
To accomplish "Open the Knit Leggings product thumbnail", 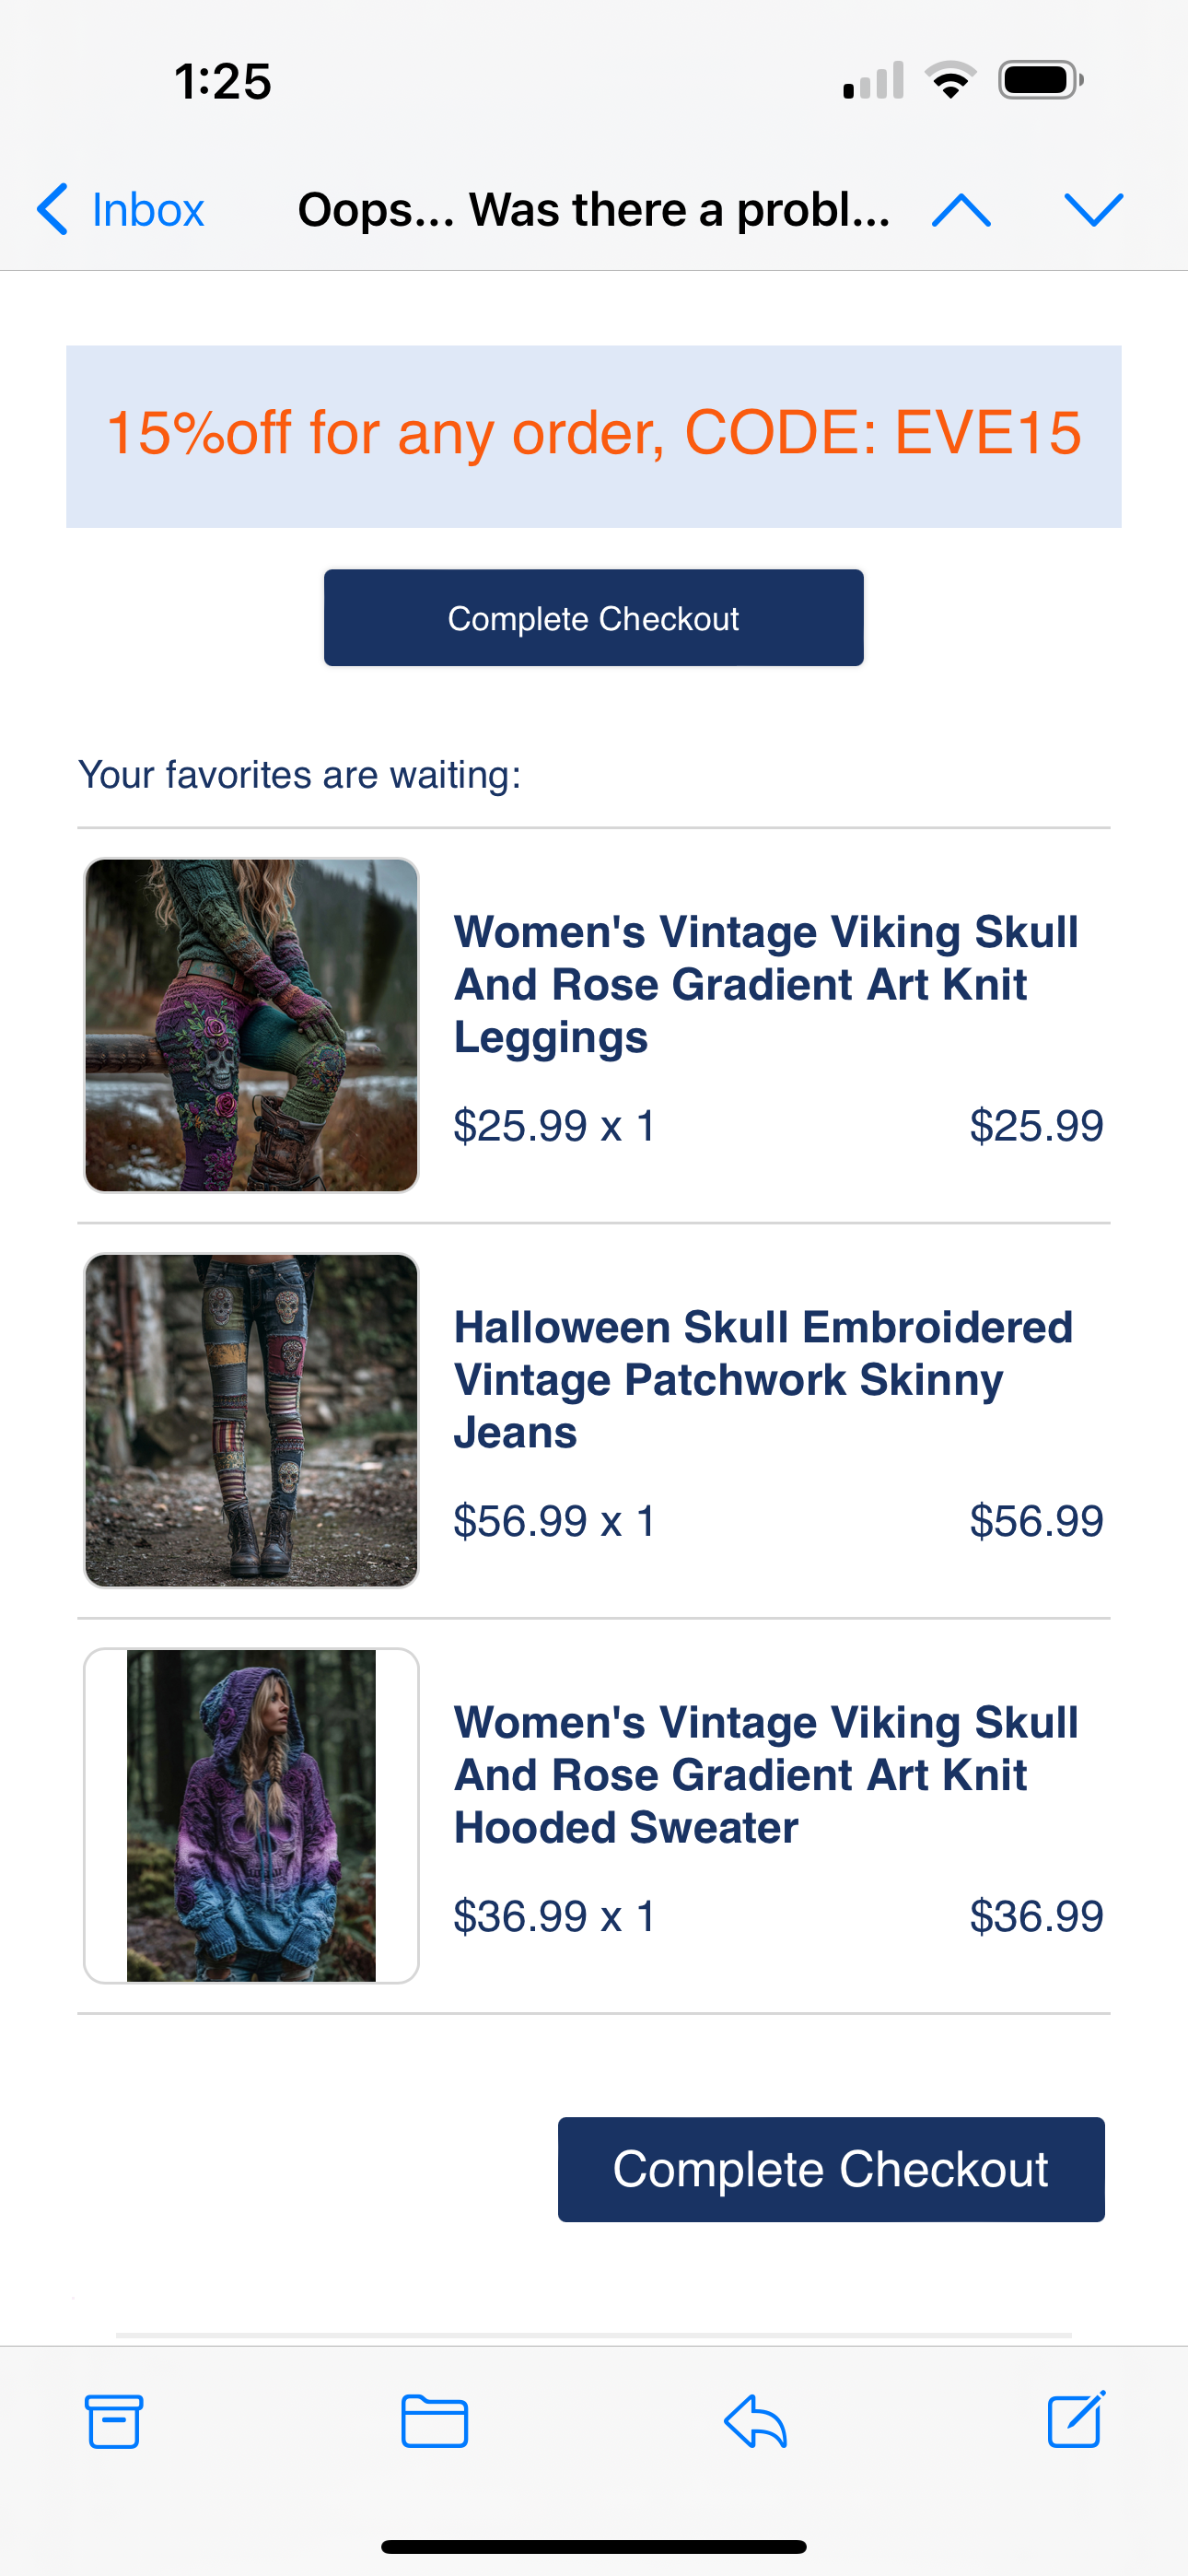I will pos(251,1025).
